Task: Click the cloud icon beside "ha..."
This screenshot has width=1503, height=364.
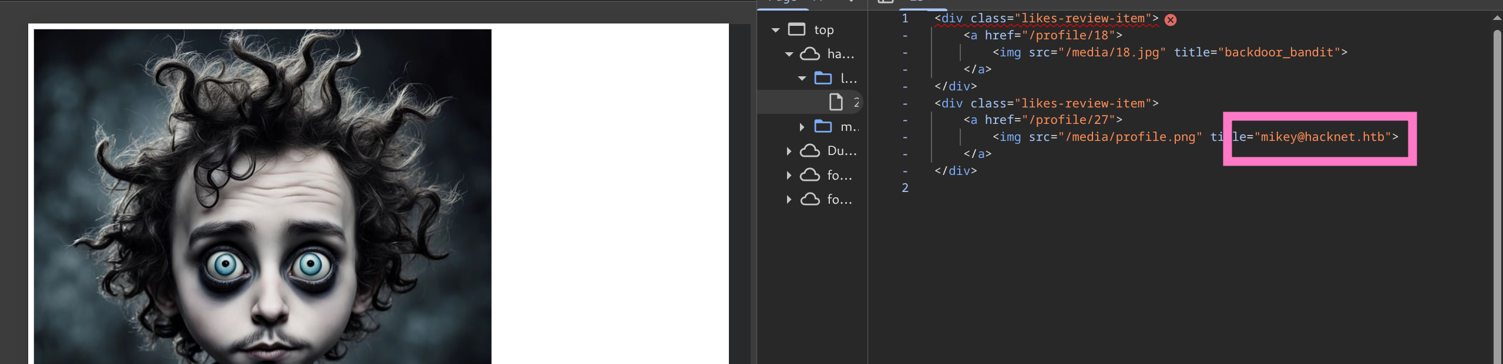Action: [810, 54]
